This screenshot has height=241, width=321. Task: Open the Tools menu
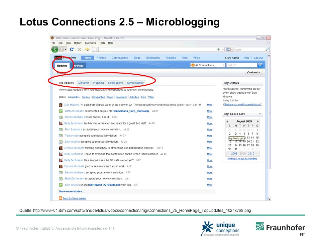102,43
